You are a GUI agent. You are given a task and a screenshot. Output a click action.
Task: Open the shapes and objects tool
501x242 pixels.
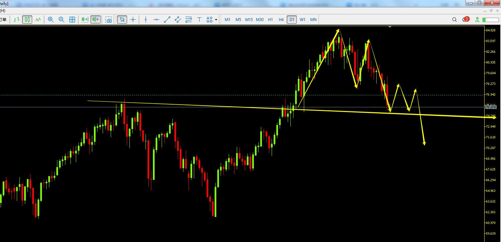pos(210,20)
